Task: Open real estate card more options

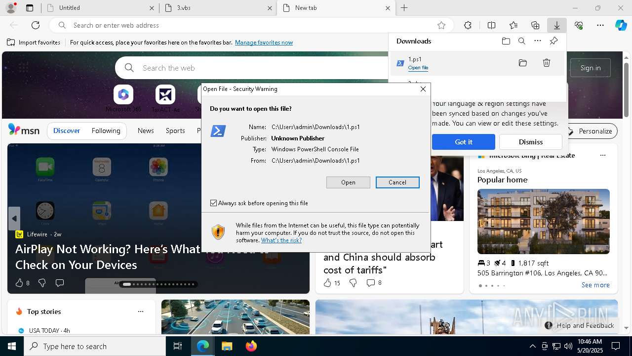Action: pyautogui.click(x=602, y=155)
